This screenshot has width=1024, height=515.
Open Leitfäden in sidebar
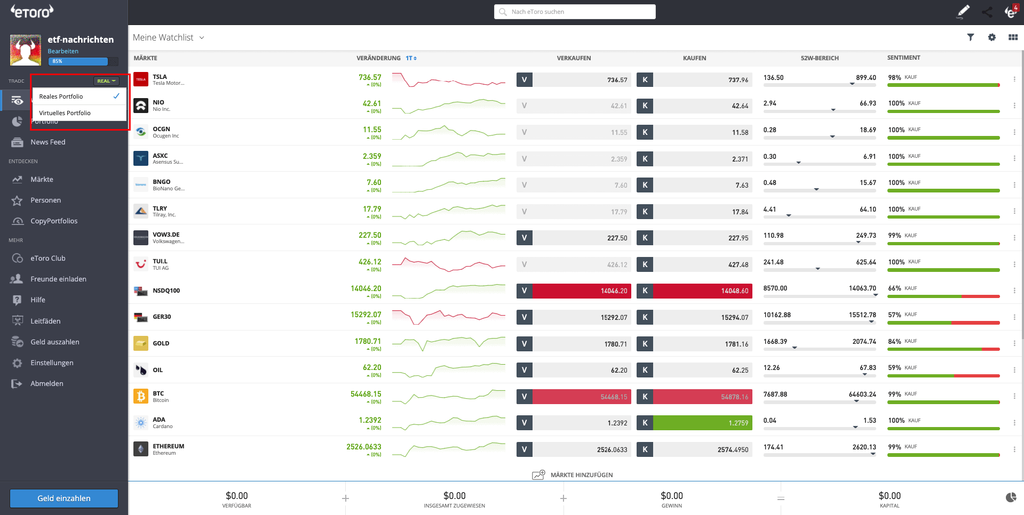(x=45, y=321)
